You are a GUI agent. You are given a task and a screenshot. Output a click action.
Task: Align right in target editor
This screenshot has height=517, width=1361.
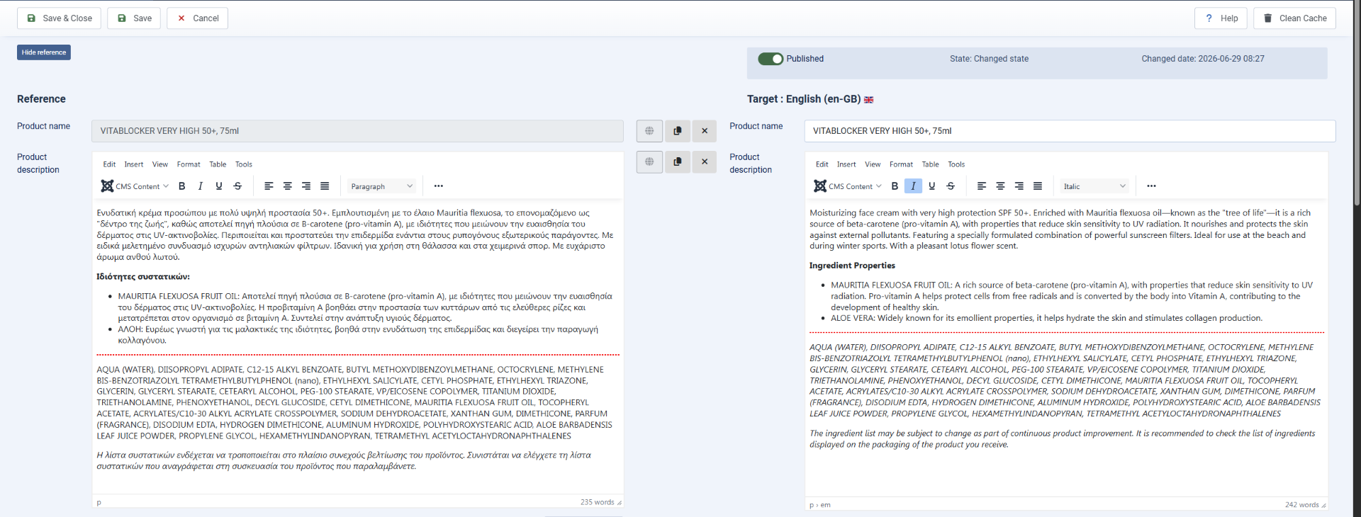(1019, 186)
